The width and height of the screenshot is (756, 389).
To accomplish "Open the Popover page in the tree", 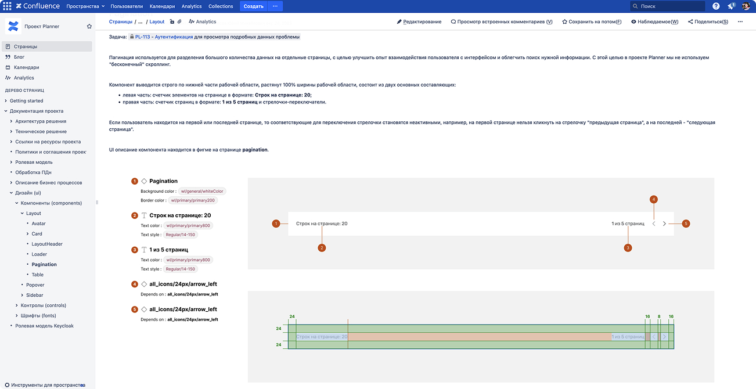I will point(35,285).
